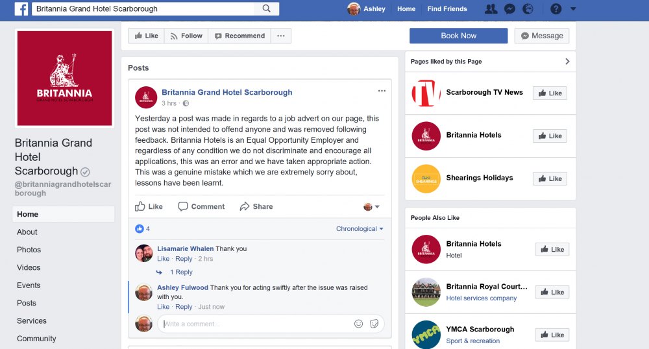Viewport: 649px width, 349px height.
Task: Click the blue like reaction count icon
Action: pyautogui.click(x=140, y=229)
